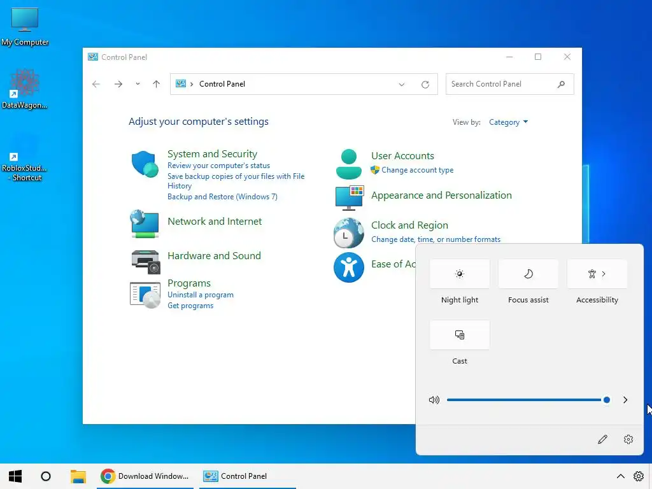Open the Accessibility tile's chevron submenu
652x489 pixels.
604,274
